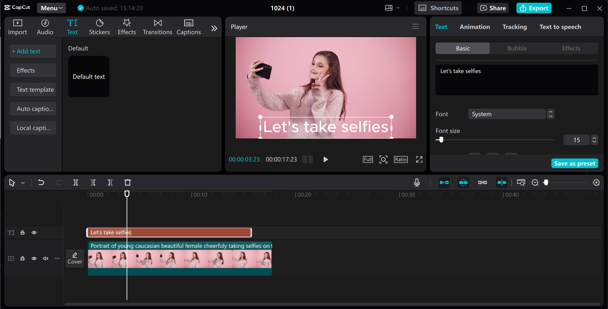Delete the selected clip with trash icon
The image size is (608, 309).
tap(127, 182)
